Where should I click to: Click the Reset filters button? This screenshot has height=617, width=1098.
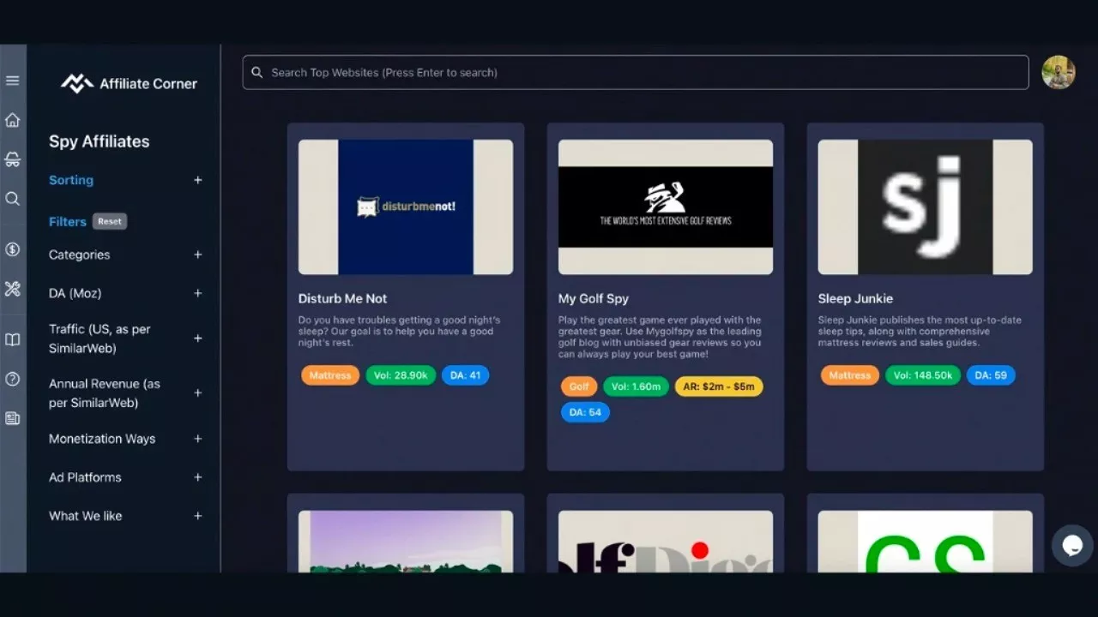click(110, 222)
